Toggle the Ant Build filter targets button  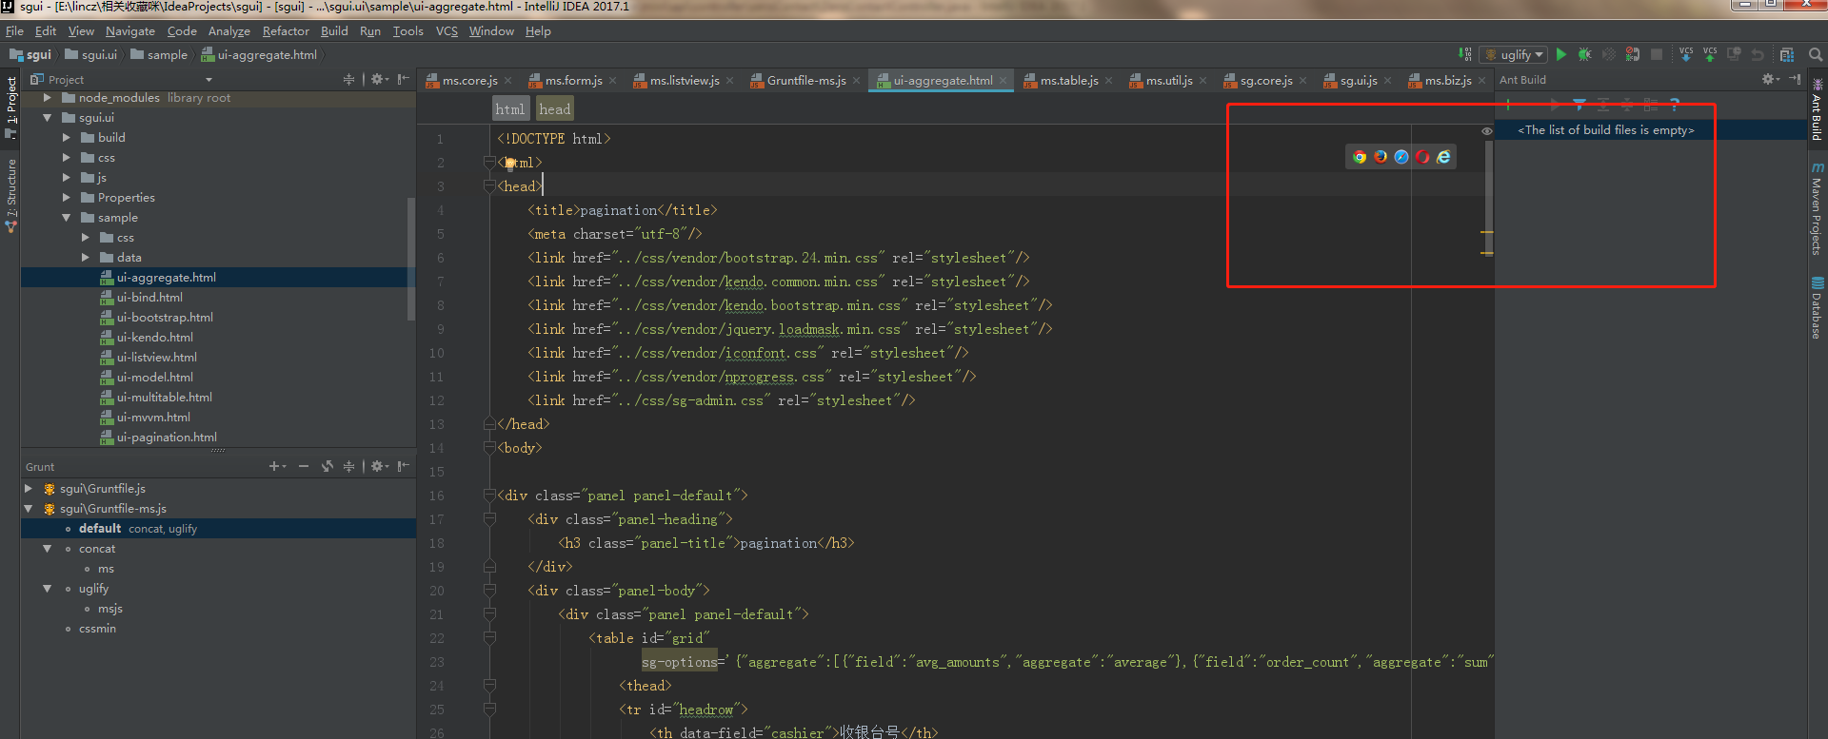pos(1580,105)
